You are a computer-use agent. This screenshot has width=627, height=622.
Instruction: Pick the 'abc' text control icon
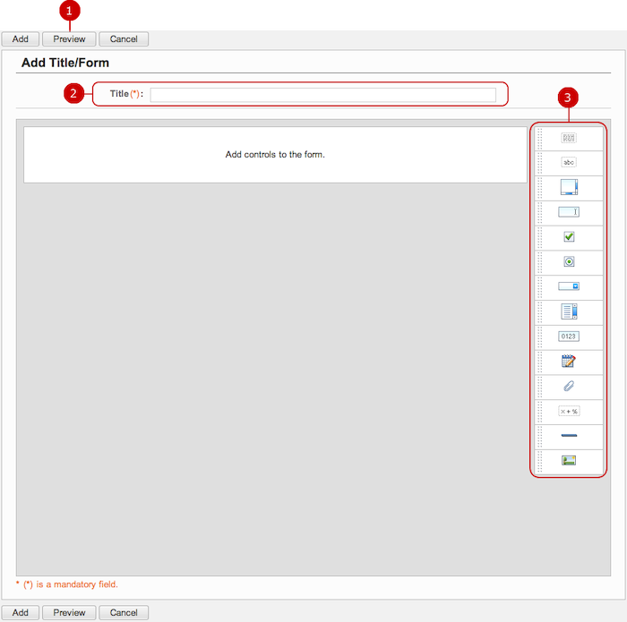pos(569,162)
